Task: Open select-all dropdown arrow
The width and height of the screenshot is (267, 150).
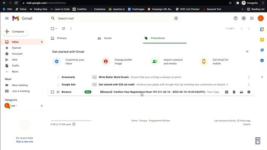Action: 56,29
